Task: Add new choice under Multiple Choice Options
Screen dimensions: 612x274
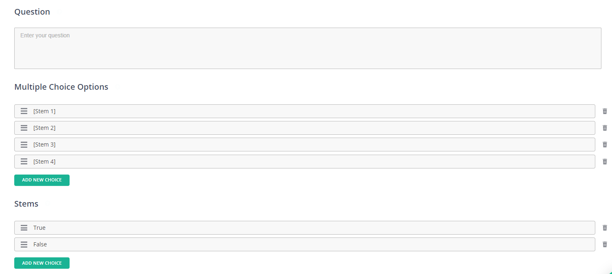Action: pyautogui.click(x=42, y=180)
